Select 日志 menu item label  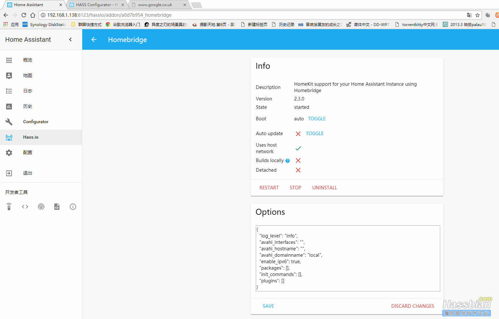click(x=28, y=91)
